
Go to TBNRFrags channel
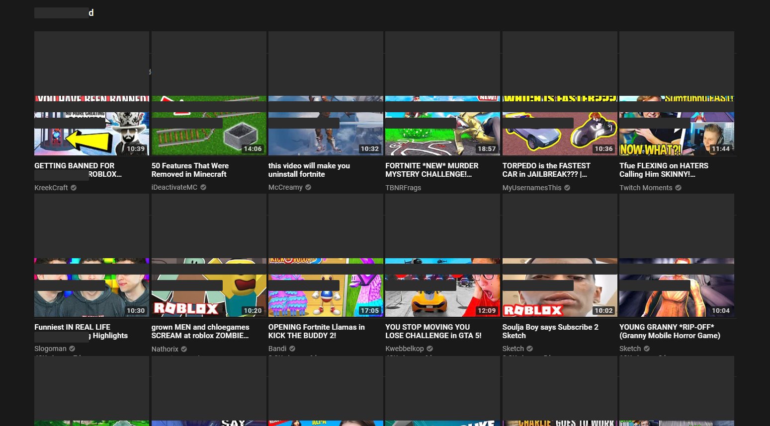(x=403, y=188)
